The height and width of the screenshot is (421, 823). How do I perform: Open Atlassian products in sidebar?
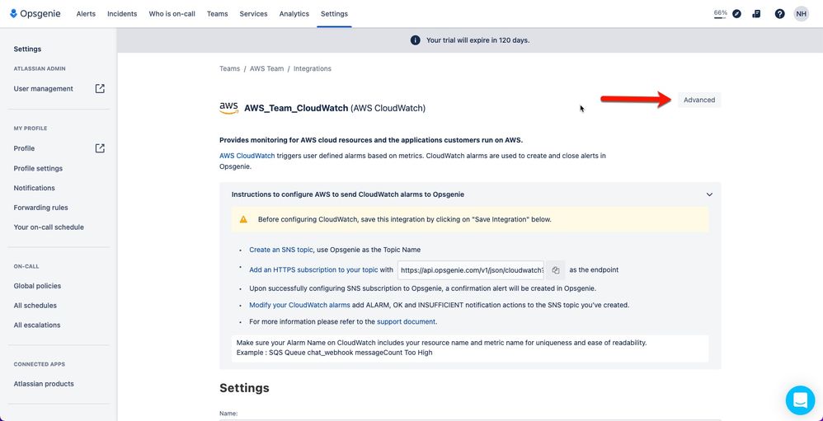point(44,384)
